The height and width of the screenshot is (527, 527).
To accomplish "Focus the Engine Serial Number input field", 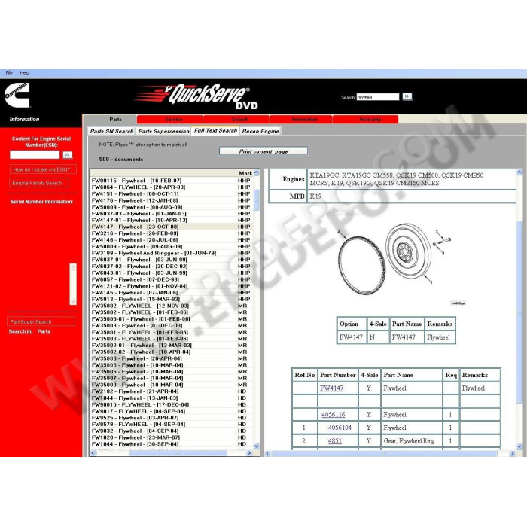I will [x=35, y=154].
